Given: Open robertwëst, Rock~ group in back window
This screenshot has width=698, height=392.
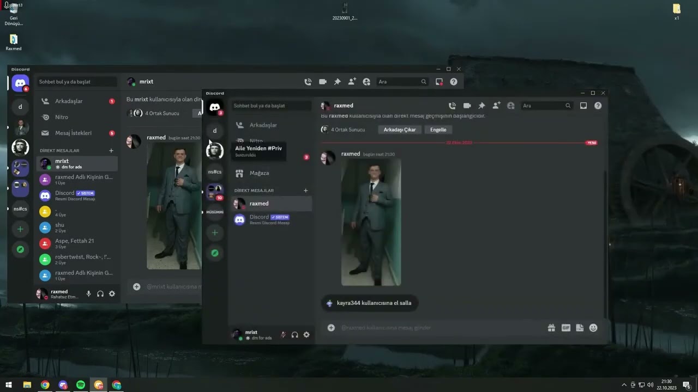Looking at the screenshot, I should 77,259.
